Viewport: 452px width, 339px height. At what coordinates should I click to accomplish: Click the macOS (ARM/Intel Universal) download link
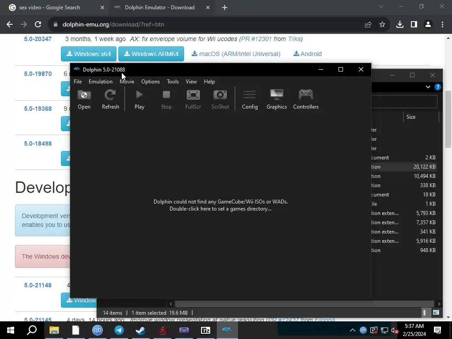pyautogui.click(x=236, y=54)
